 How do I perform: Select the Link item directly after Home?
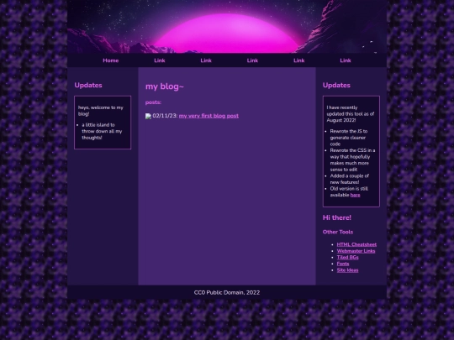(x=160, y=60)
